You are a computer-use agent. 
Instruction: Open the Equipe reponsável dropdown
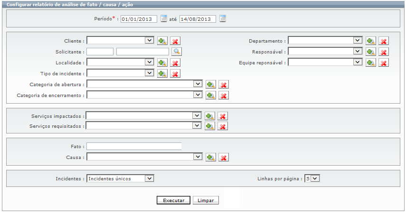325,62
